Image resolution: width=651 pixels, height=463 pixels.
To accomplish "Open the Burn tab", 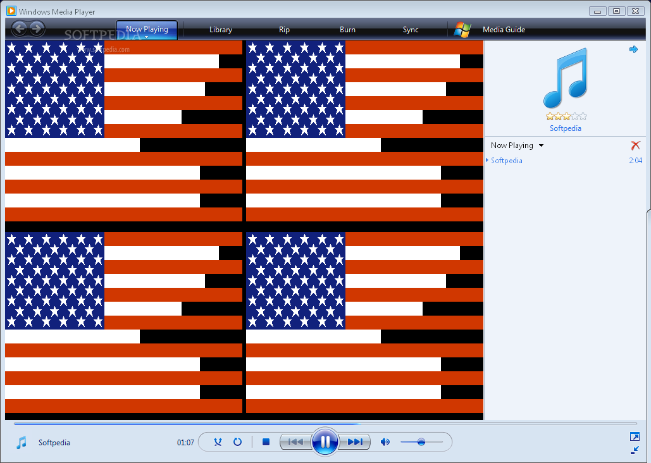I will point(347,30).
